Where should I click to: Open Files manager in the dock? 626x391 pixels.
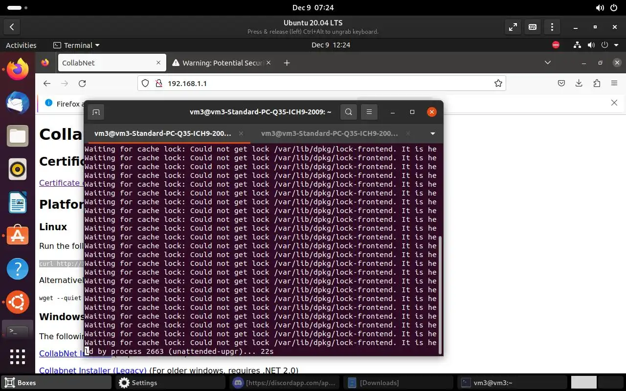point(18,136)
